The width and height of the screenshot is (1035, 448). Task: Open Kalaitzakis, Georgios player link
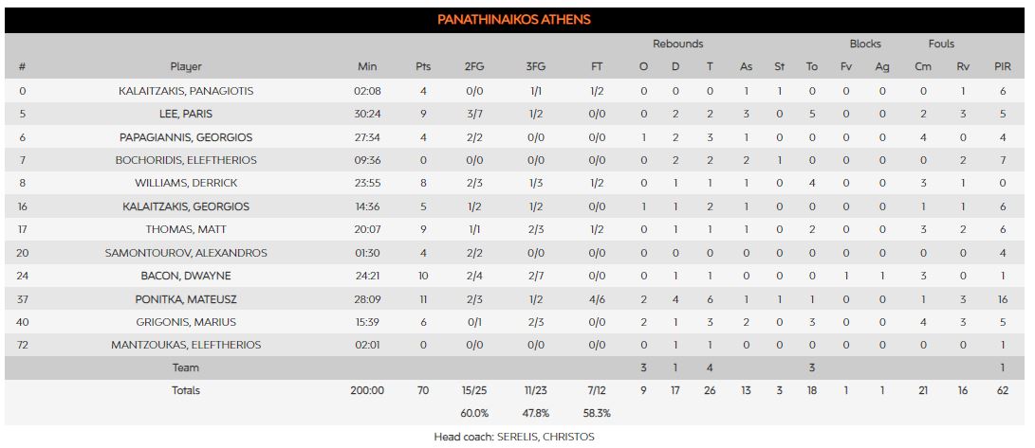pos(186,206)
